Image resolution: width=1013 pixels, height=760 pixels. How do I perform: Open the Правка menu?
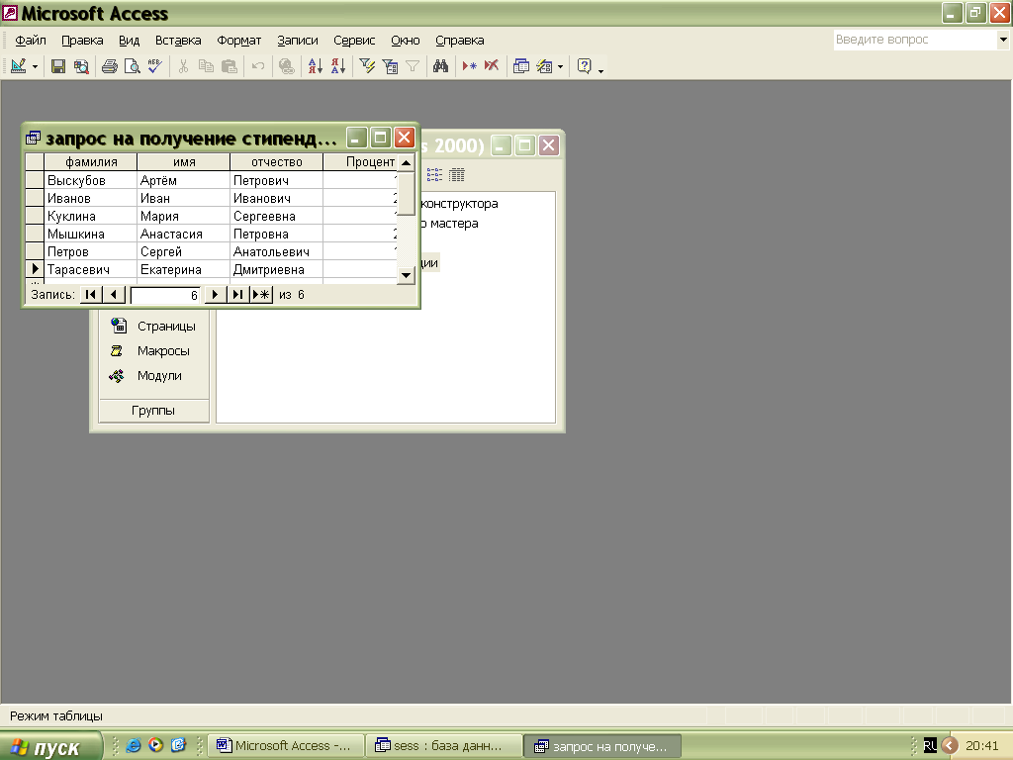pyautogui.click(x=82, y=40)
